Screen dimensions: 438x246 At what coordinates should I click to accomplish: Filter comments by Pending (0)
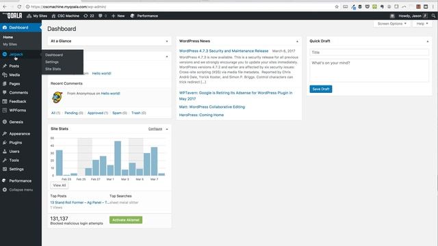74,113
